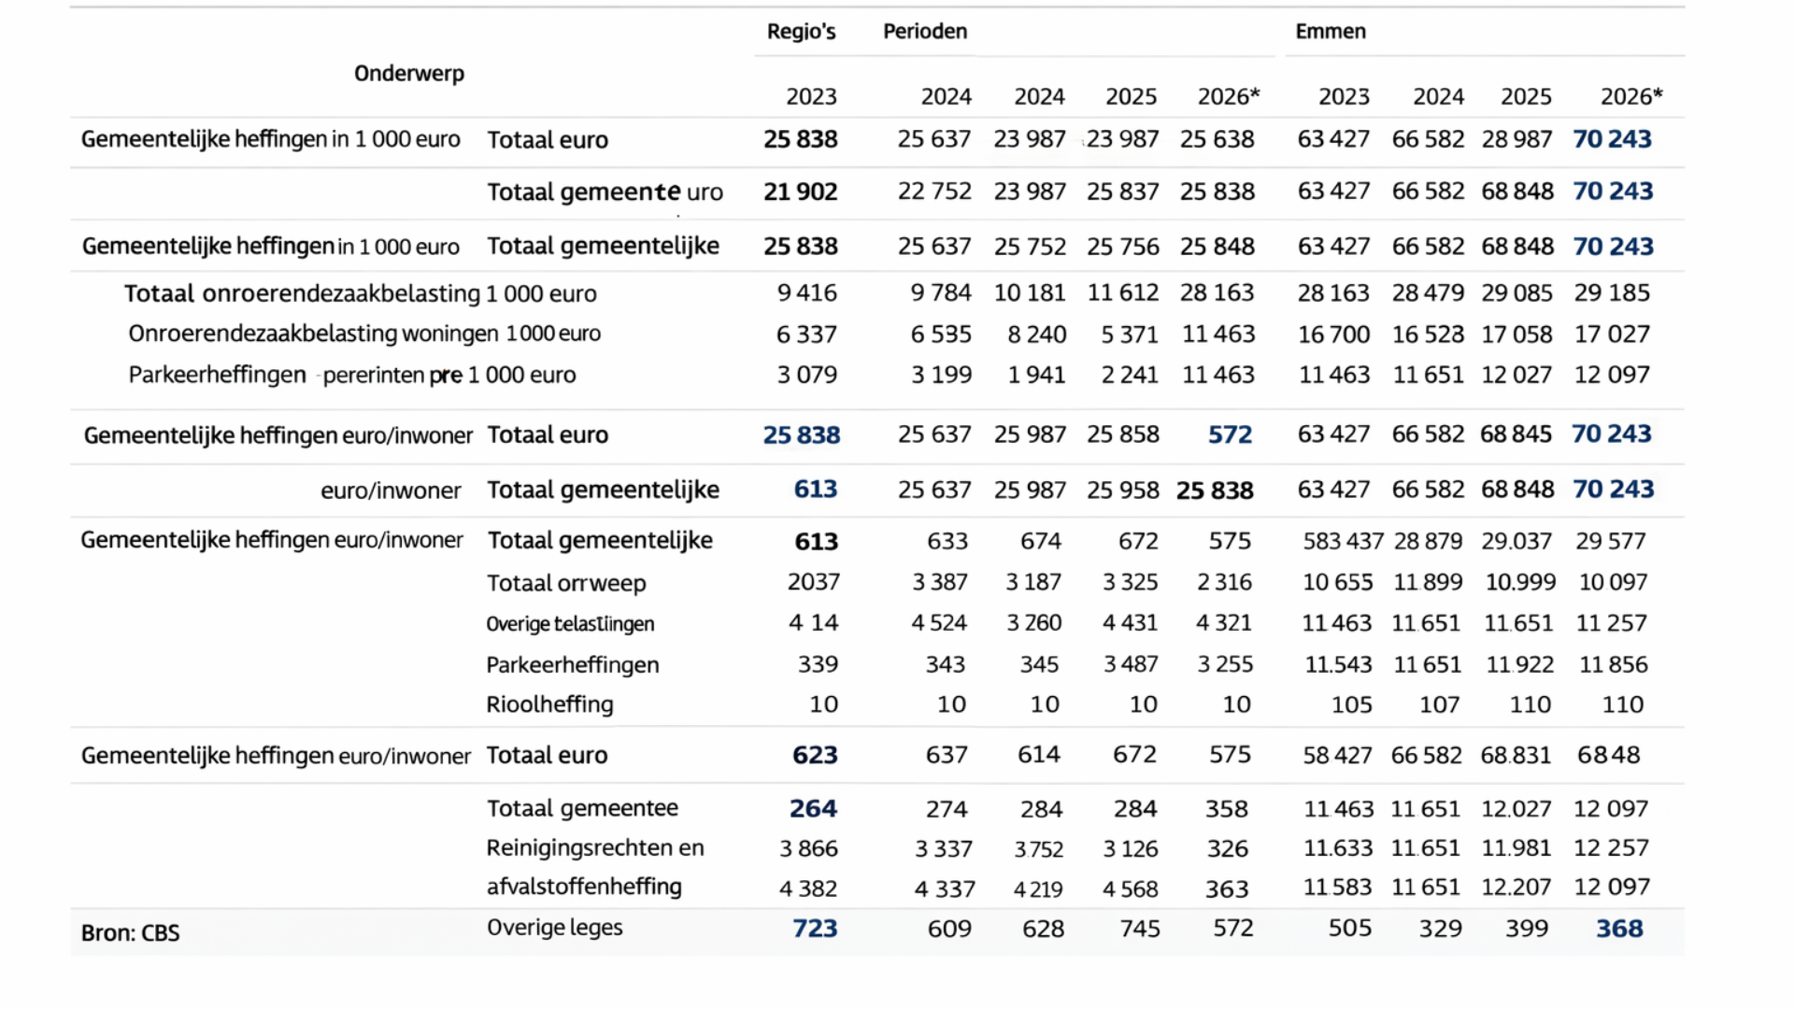Click the bold blue value 264
Viewport: 1794px width, 1009px height.
pos(813,809)
